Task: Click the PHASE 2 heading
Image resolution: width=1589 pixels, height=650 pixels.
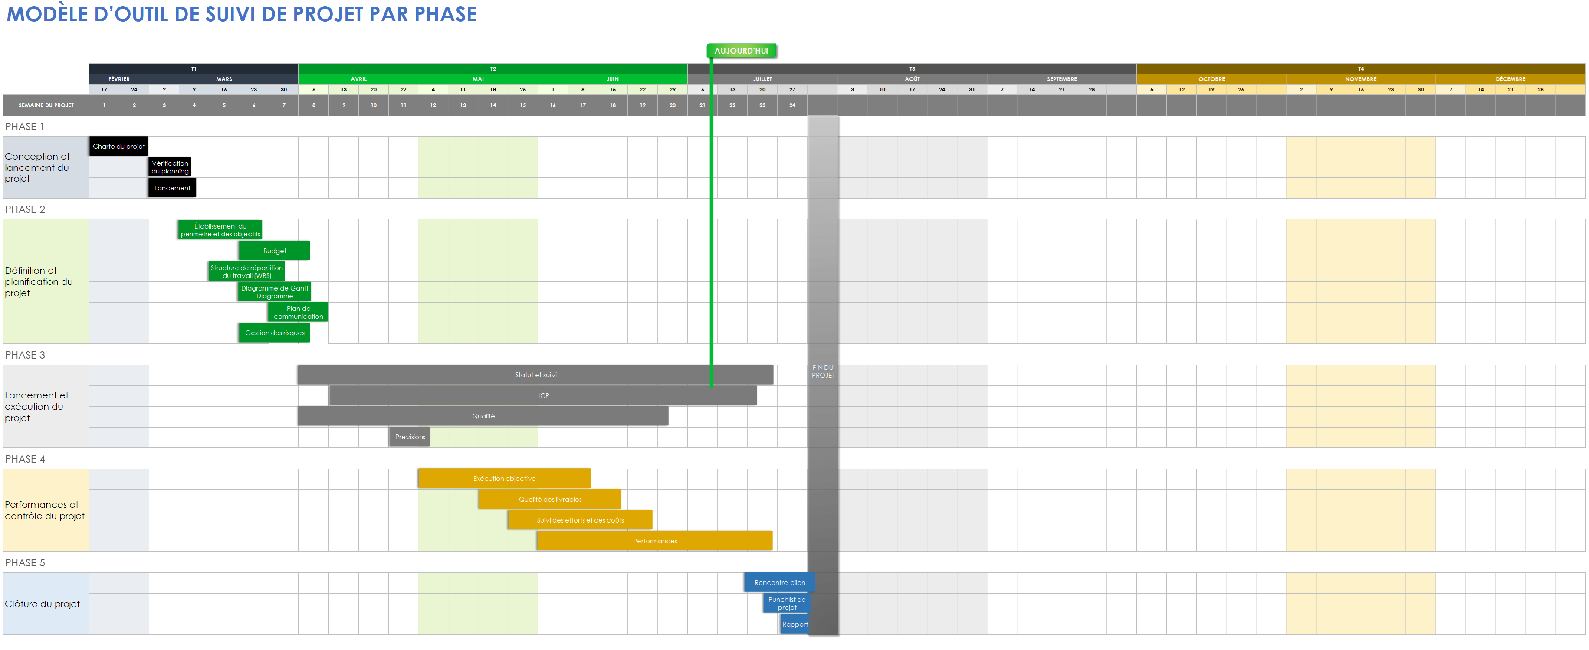Action: [25, 209]
